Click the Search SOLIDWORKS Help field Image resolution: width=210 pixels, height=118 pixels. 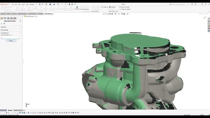click(x=178, y=4)
